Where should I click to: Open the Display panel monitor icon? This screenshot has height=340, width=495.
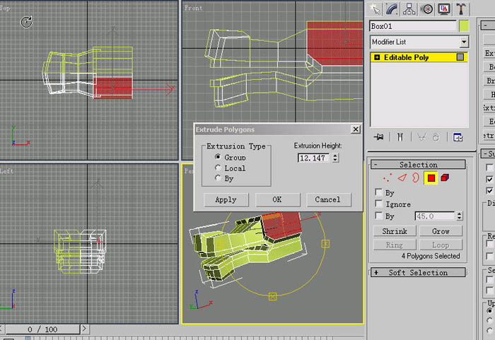tap(444, 9)
